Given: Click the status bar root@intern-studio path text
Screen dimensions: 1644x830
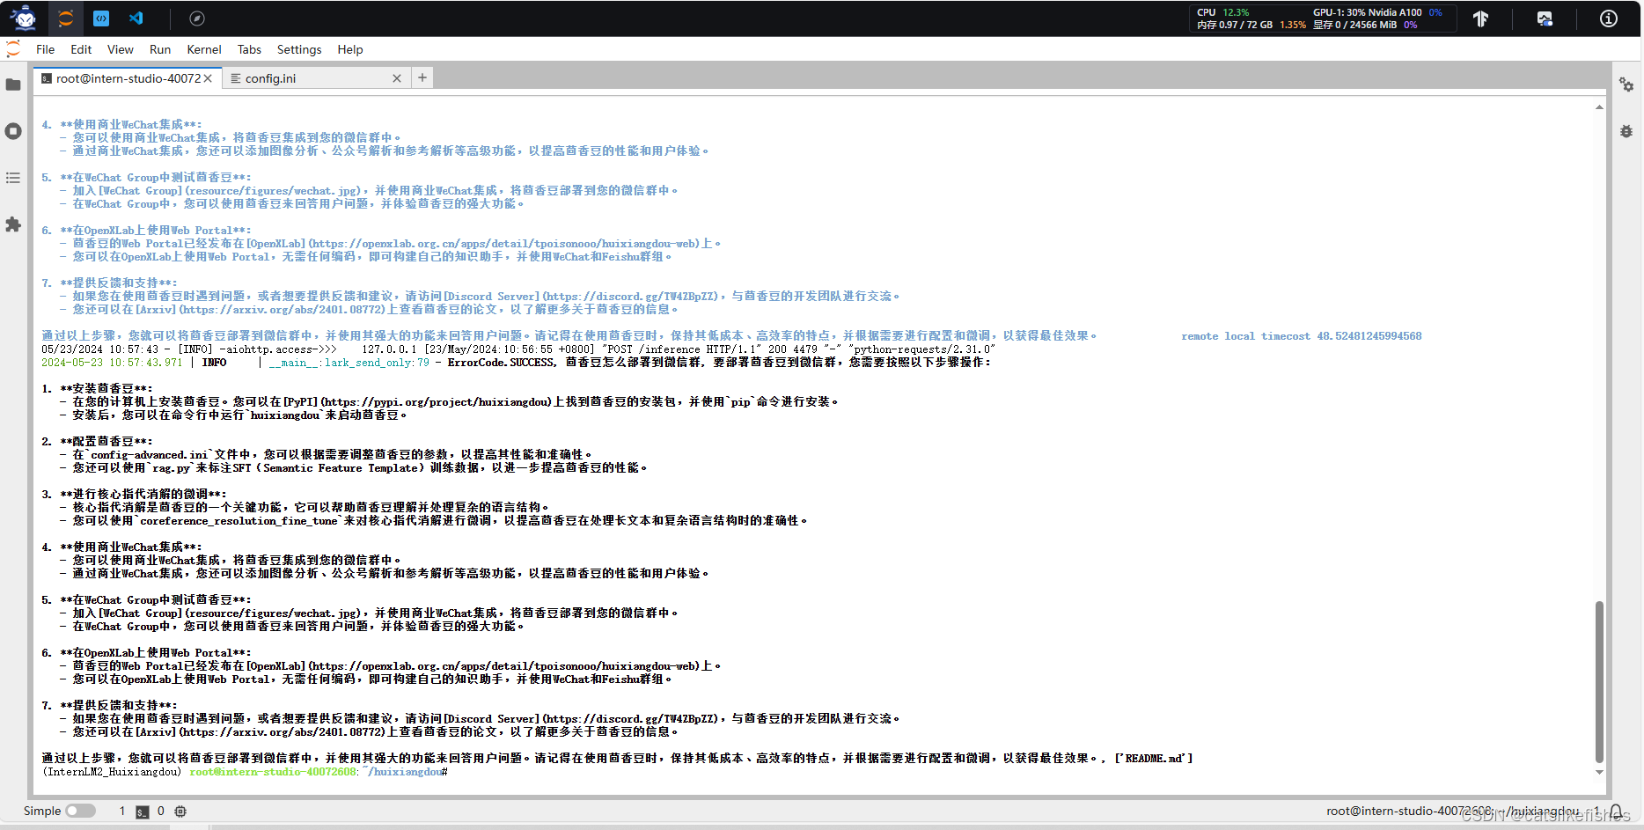Looking at the screenshot, I should pyautogui.click(x=1454, y=812).
